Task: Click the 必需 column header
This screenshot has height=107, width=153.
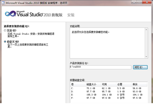Action: [124, 84]
